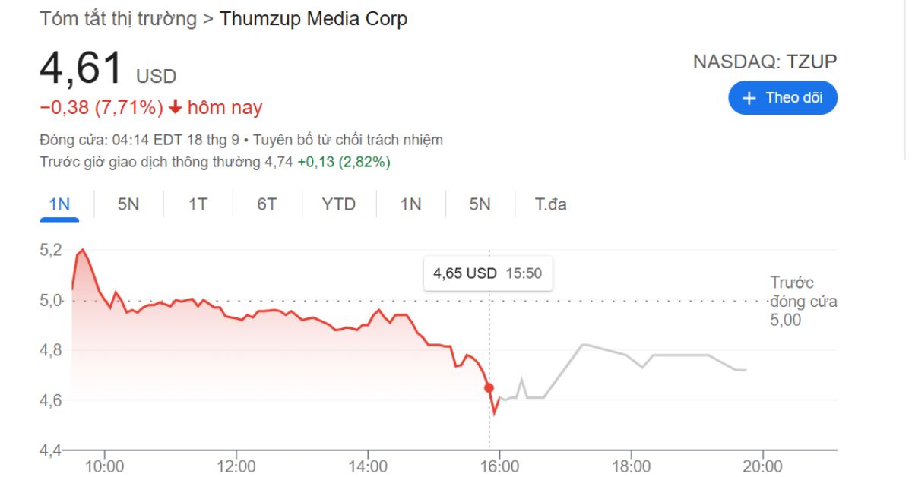
Task: Pick the 1N tab right after YTD
Action: pyautogui.click(x=410, y=204)
